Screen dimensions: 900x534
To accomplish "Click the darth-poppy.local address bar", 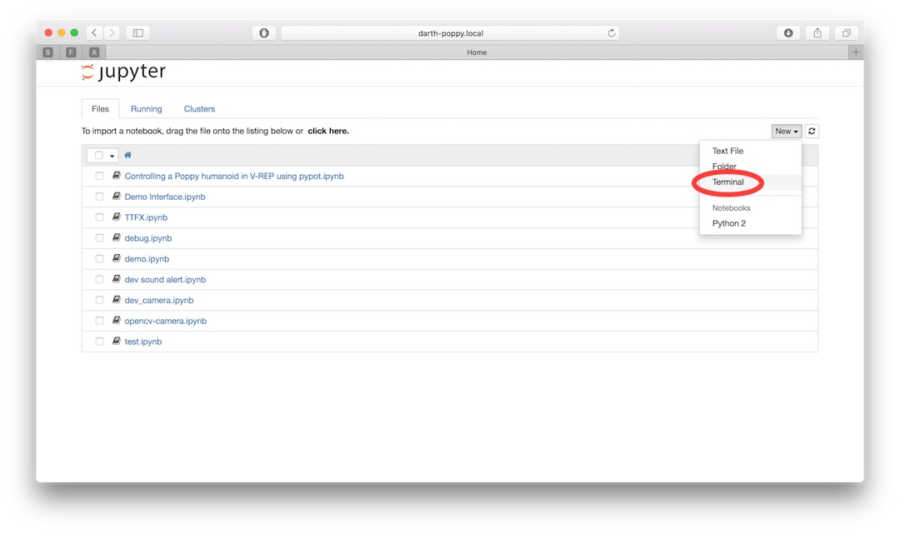I will [450, 32].
